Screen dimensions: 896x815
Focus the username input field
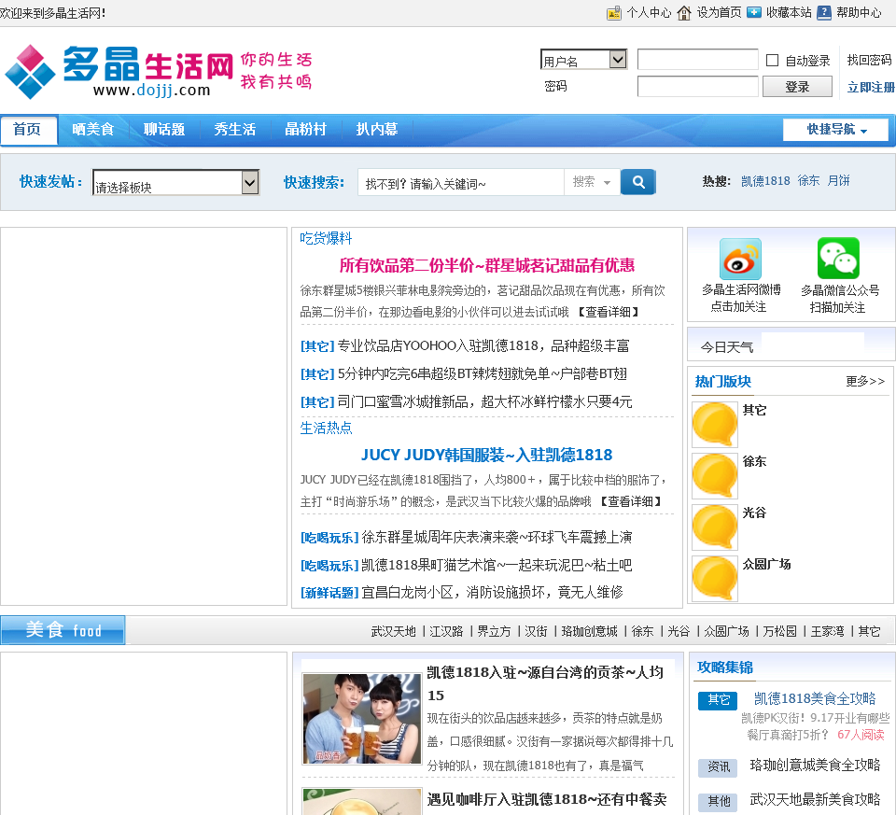pyautogui.click(x=698, y=60)
